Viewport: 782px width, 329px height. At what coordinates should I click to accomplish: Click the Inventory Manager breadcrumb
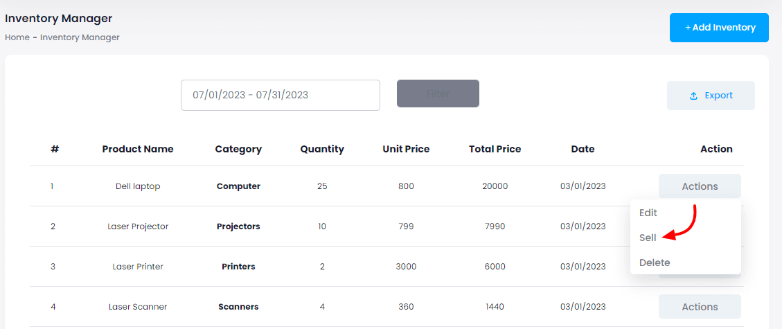(80, 37)
